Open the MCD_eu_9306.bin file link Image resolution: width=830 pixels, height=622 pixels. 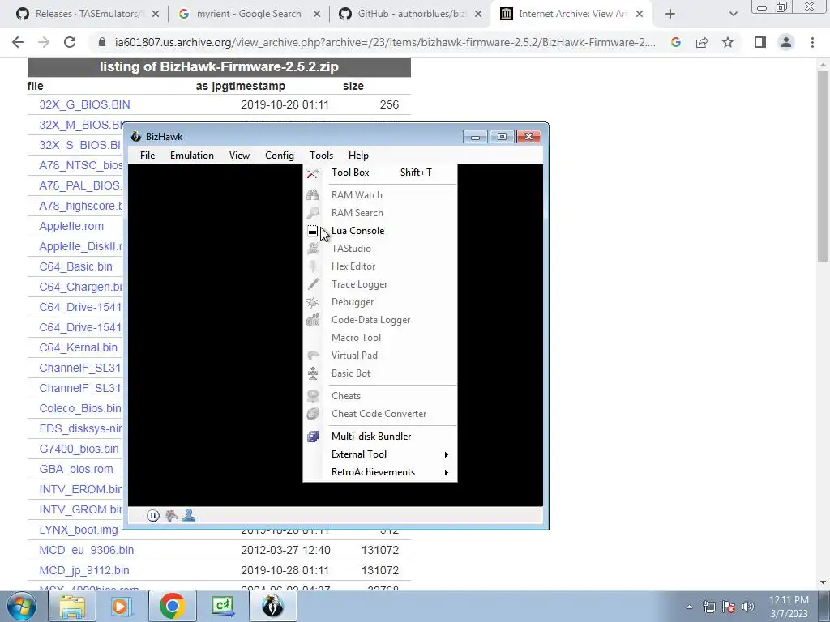(x=86, y=550)
